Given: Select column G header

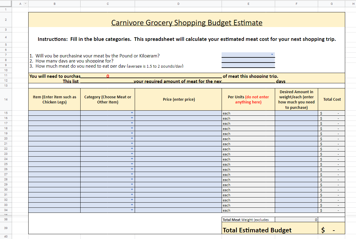Looking at the screenshot, I should coord(331,3).
